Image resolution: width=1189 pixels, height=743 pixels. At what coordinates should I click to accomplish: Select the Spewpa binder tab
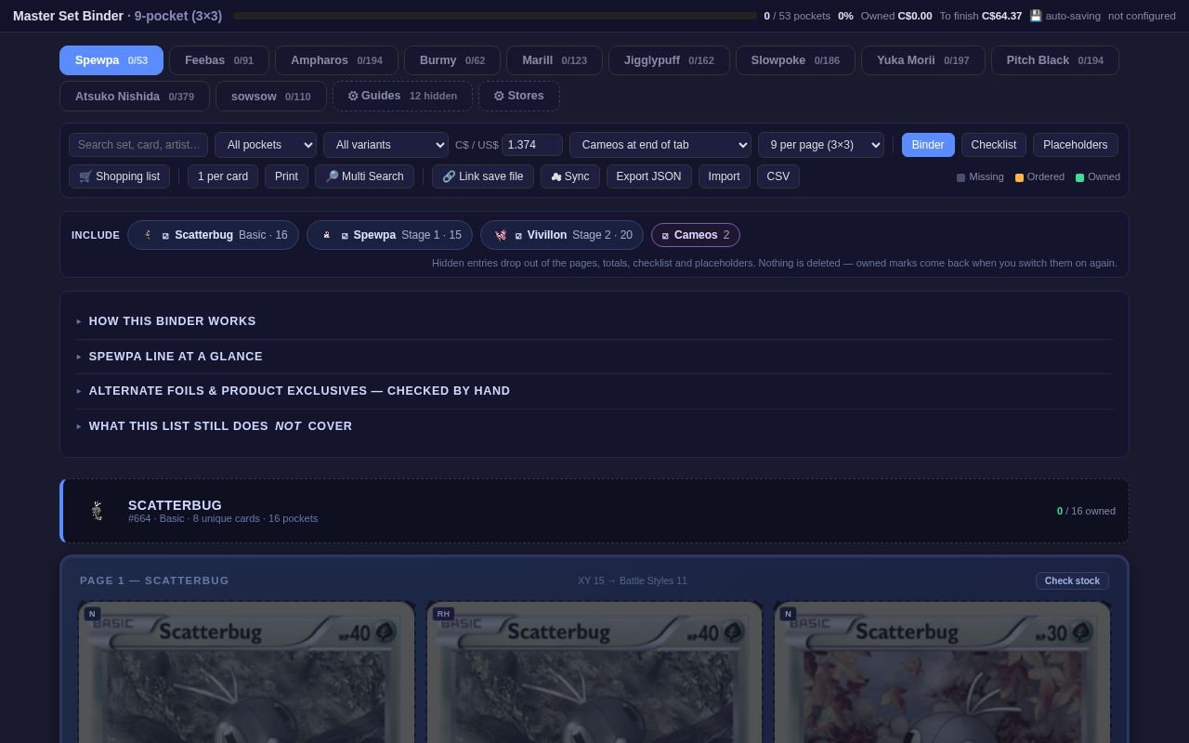[111, 60]
